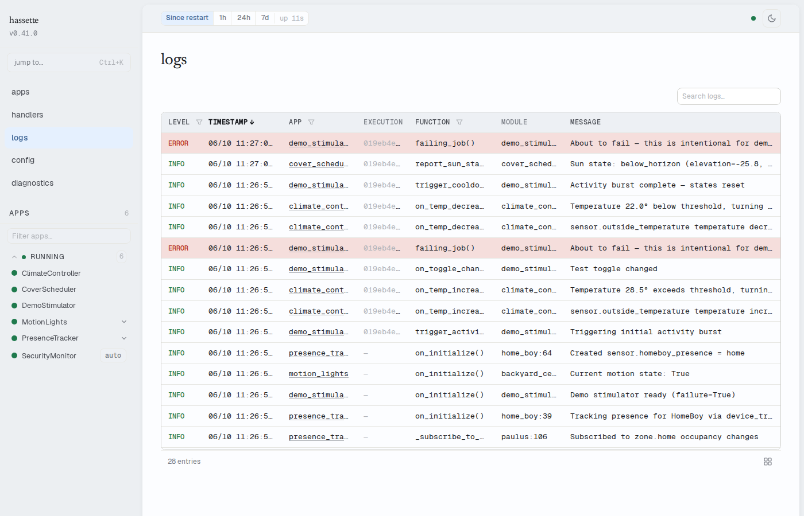The image size is (804, 516).
Task: Click the 'up 11s' uptime label
Action: (x=292, y=18)
